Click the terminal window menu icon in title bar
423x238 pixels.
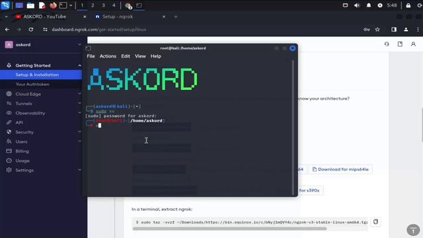(x=88, y=48)
